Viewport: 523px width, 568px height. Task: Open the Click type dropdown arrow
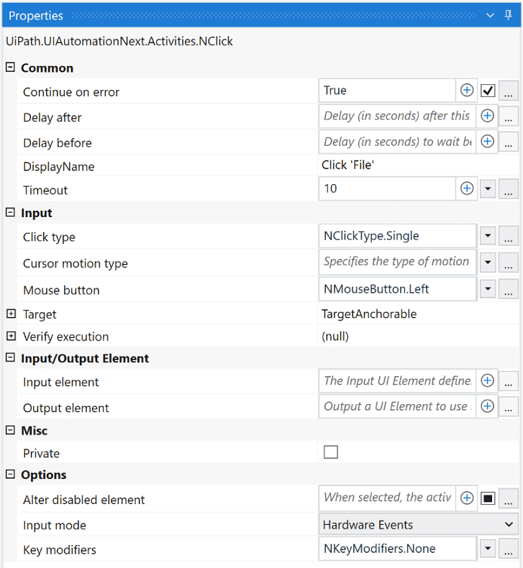(488, 236)
